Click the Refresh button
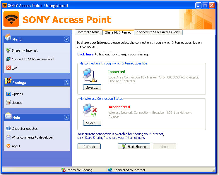Viewport: 219px width, 175px height. coord(89,146)
